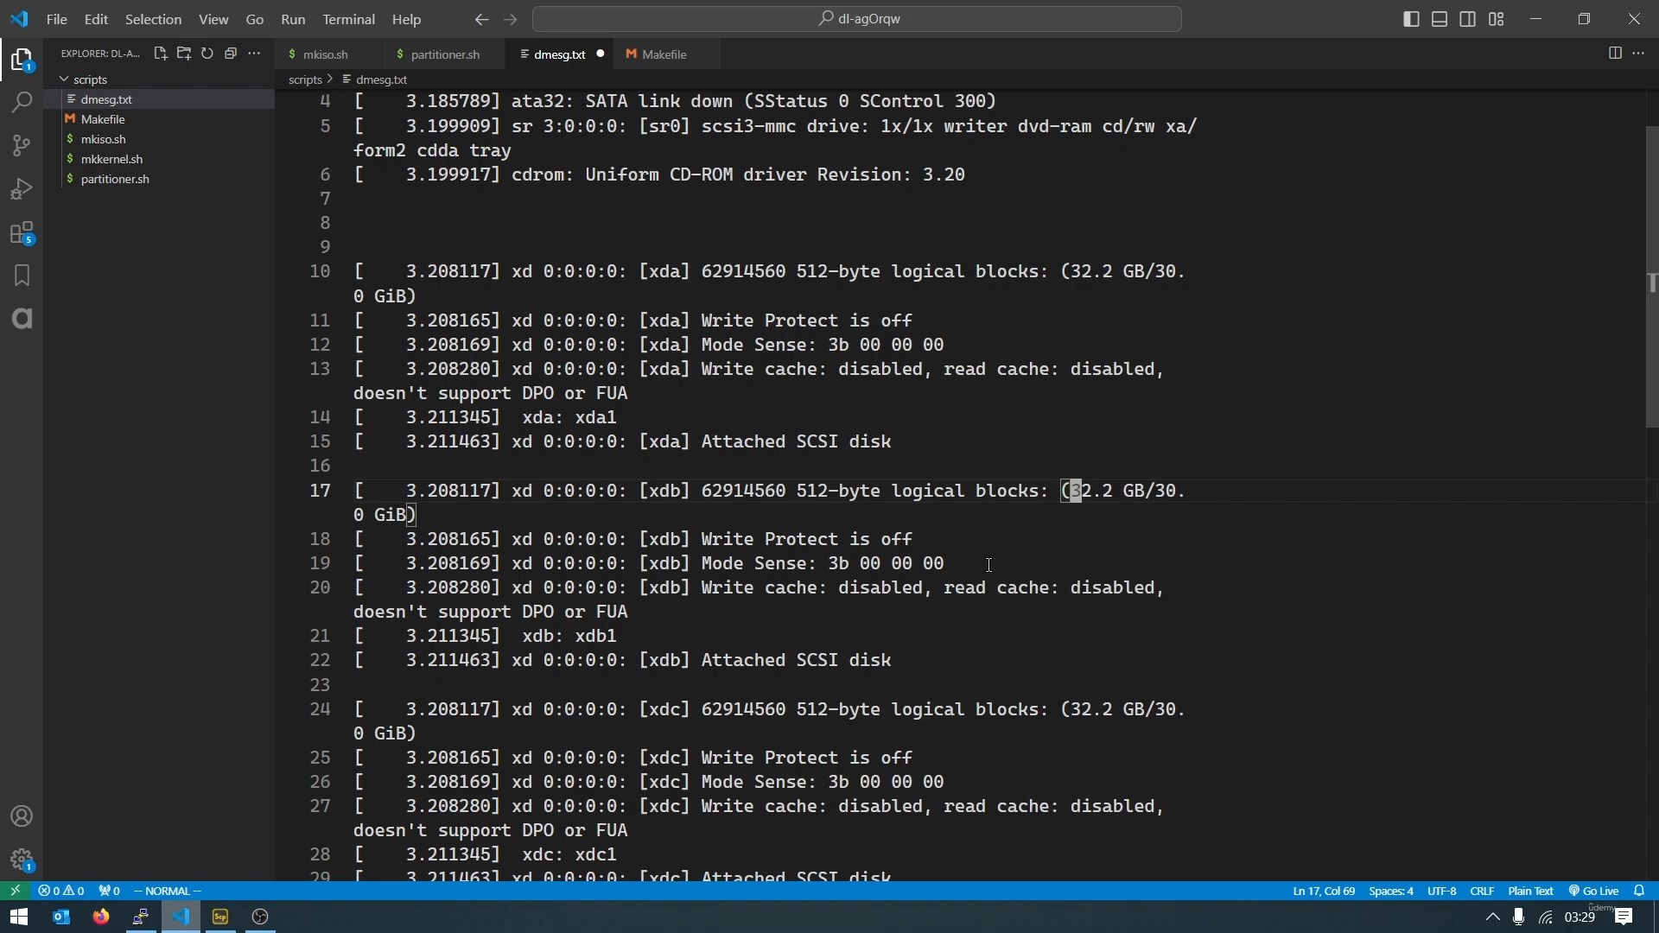Open editor more actions ellipsis menu
Screen dimensions: 1659x933
(1639, 54)
